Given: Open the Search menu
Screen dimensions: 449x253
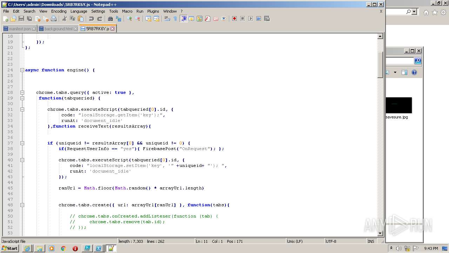Looking at the screenshot, I should tap(29, 11).
